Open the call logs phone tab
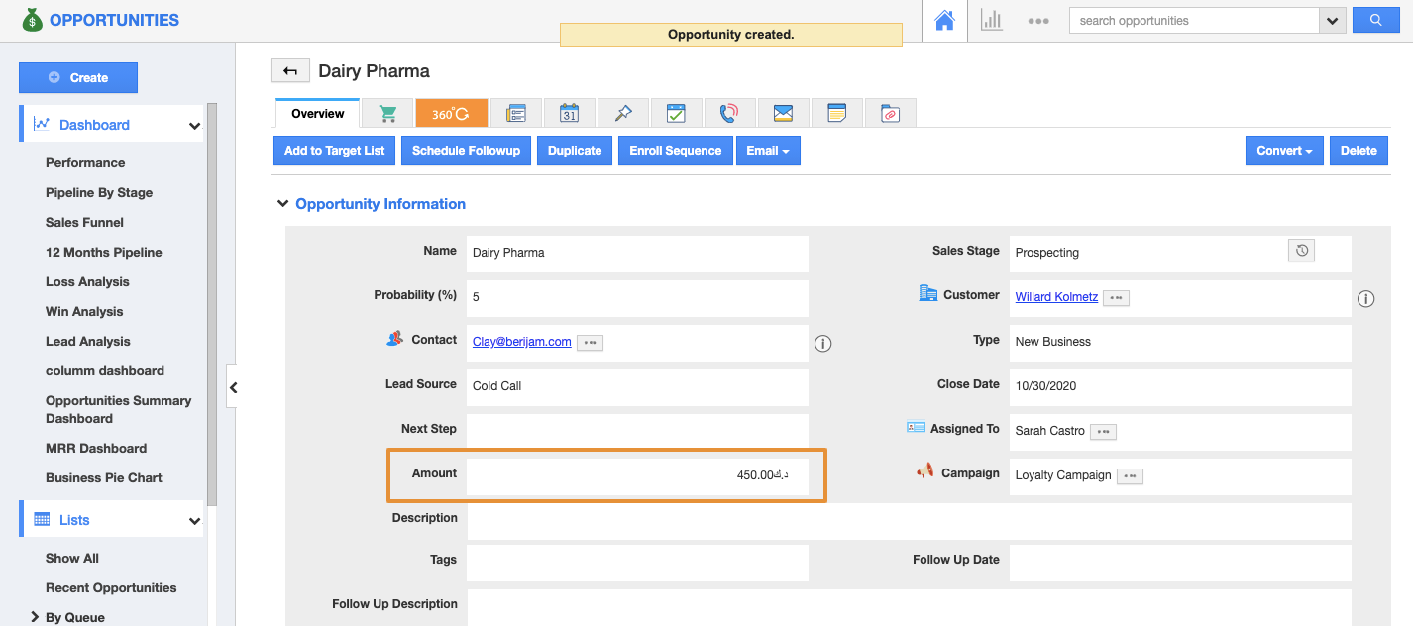Viewport: 1413px width, 626px height. 729,114
